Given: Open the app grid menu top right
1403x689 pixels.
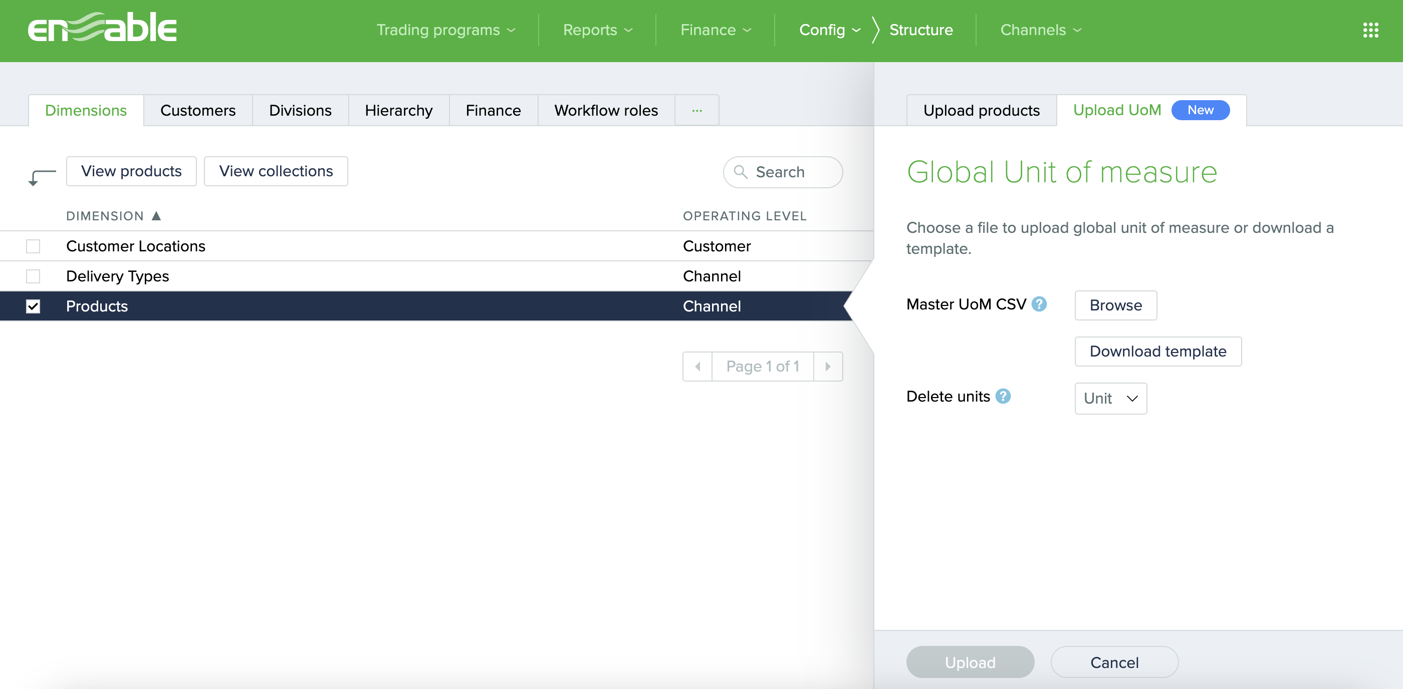Looking at the screenshot, I should [1370, 30].
